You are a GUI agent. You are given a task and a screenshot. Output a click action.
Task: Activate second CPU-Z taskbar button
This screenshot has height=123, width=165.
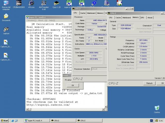pyautogui.click(x=89, y=121)
